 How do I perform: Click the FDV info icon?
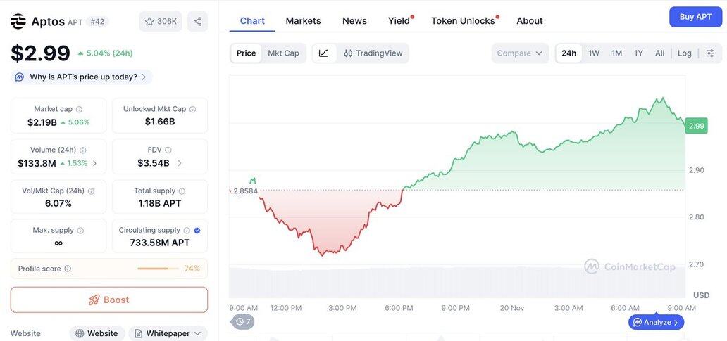(x=168, y=150)
